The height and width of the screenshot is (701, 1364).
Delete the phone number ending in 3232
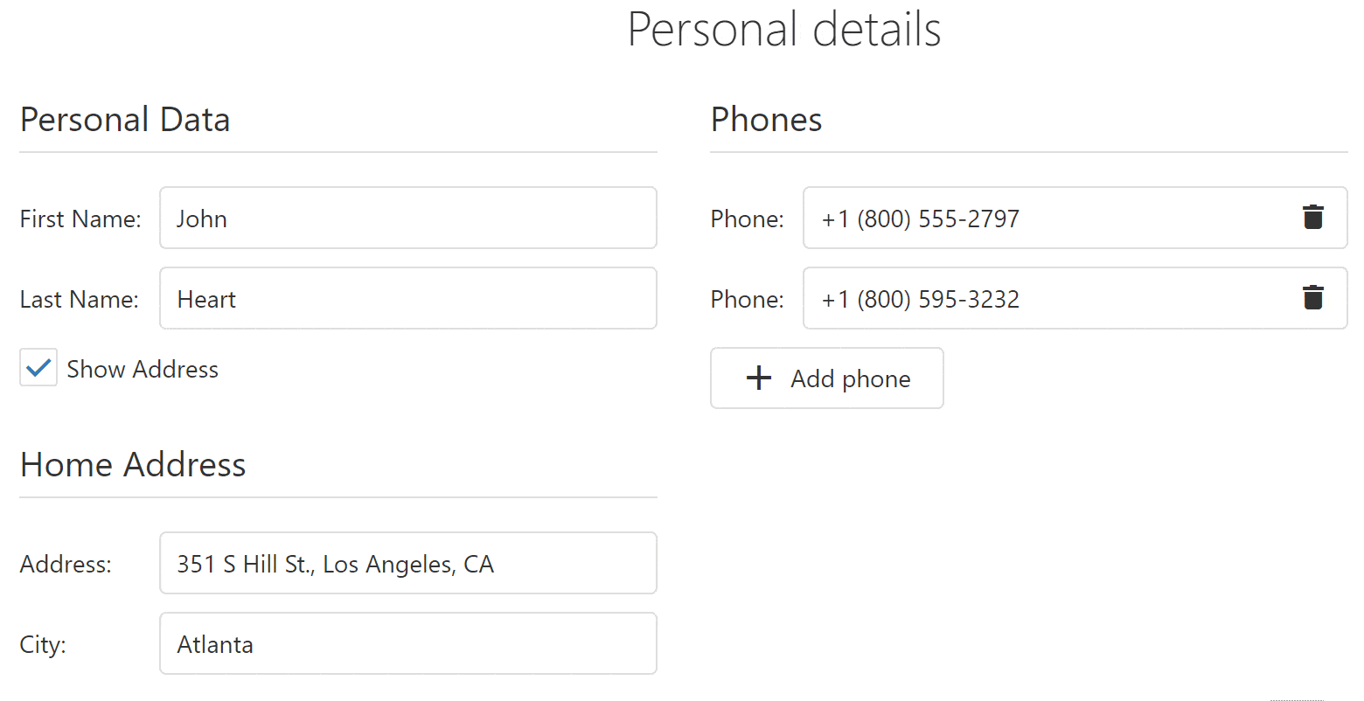tap(1312, 298)
